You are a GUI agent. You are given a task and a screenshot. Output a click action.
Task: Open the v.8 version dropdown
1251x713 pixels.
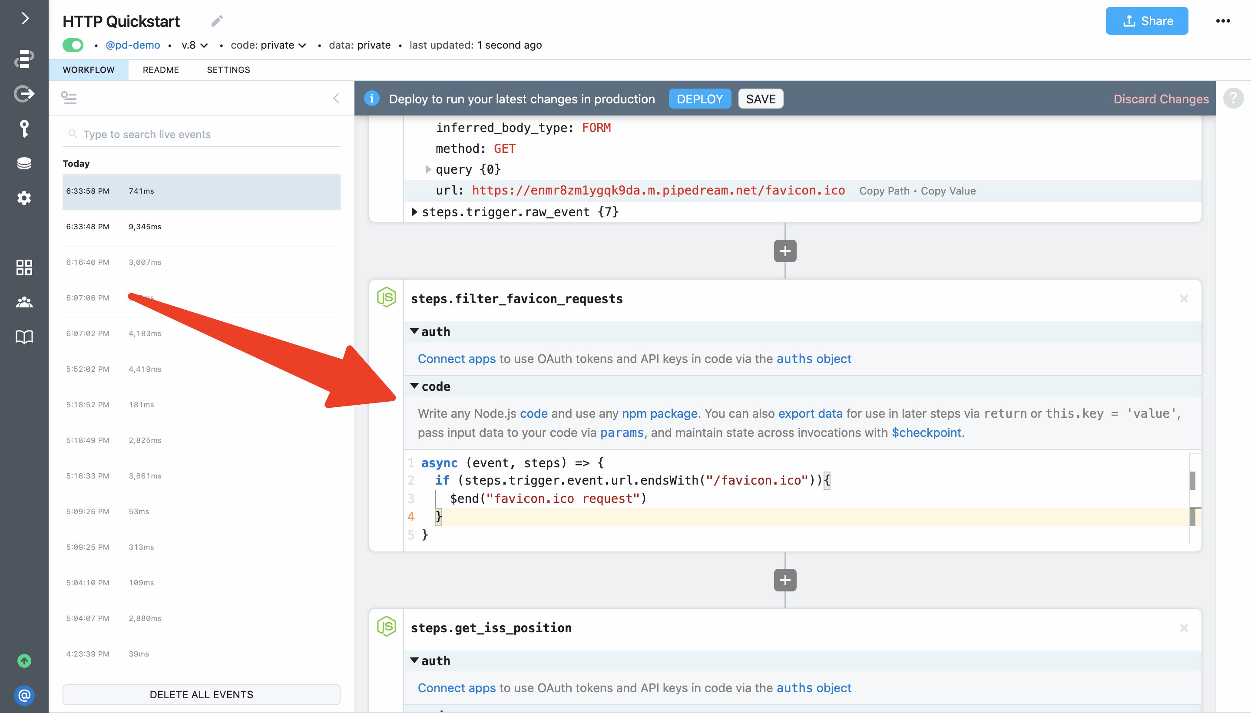point(195,45)
